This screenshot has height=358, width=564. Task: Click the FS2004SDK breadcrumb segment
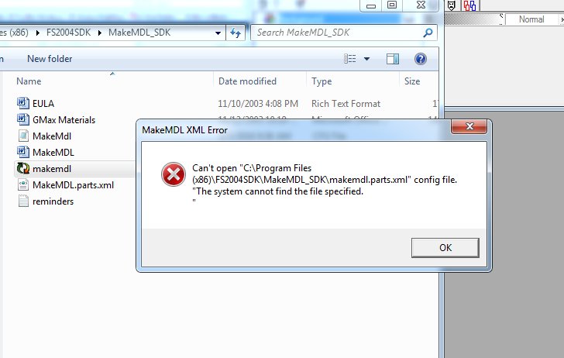(x=68, y=33)
